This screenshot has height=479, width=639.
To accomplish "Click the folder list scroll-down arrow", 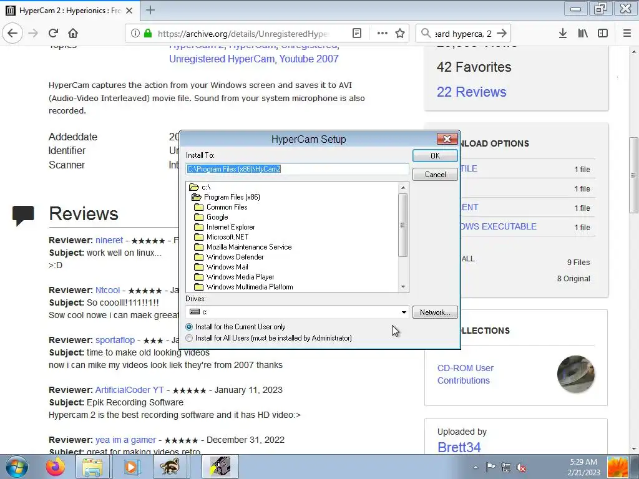I will point(403,287).
